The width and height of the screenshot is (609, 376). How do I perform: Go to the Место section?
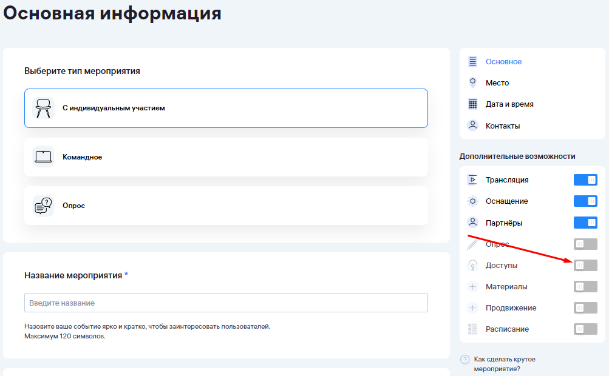pyautogui.click(x=497, y=82)
